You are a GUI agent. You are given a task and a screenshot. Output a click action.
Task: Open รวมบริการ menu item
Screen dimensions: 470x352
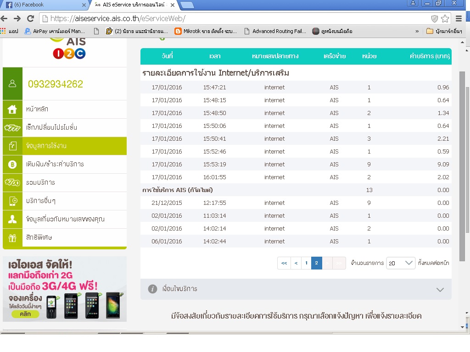(x=65, y=182)
